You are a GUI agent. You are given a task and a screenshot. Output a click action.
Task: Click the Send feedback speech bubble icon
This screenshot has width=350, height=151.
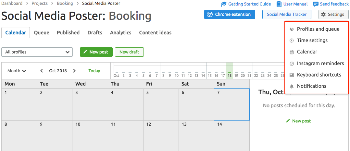[x=316, y=4]
